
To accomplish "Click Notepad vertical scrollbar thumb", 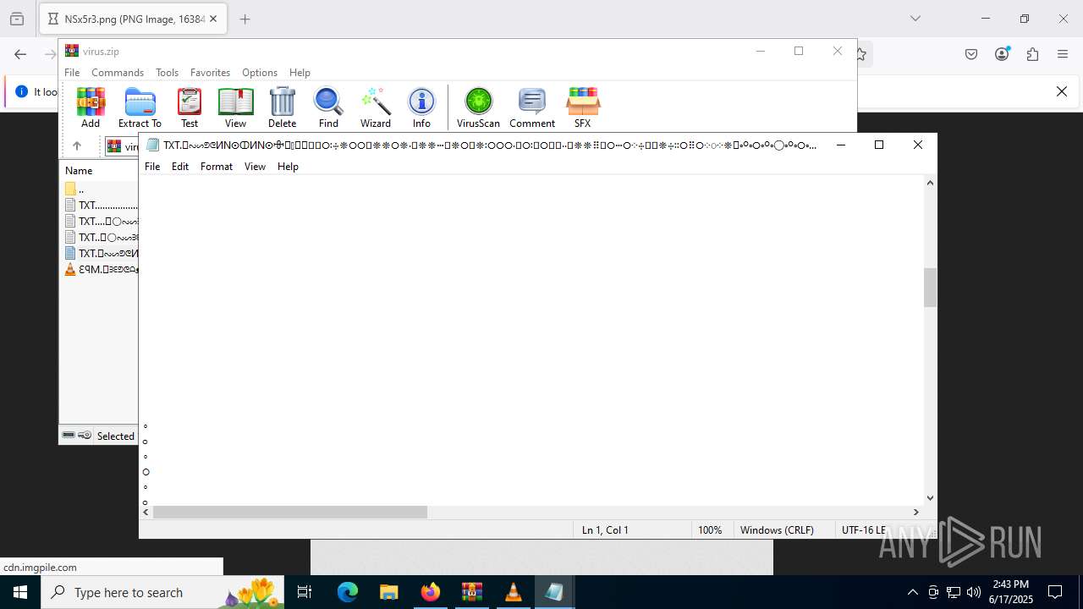I will [930, 288].
